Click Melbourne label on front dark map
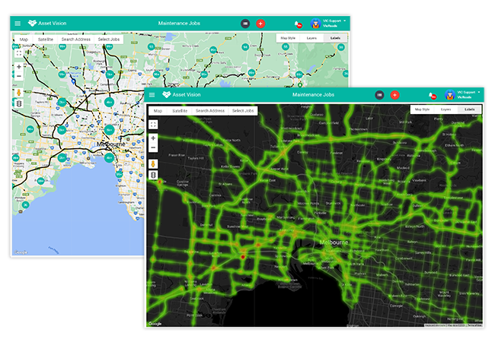This screenshot has height=342, width=495. point(334,242)
